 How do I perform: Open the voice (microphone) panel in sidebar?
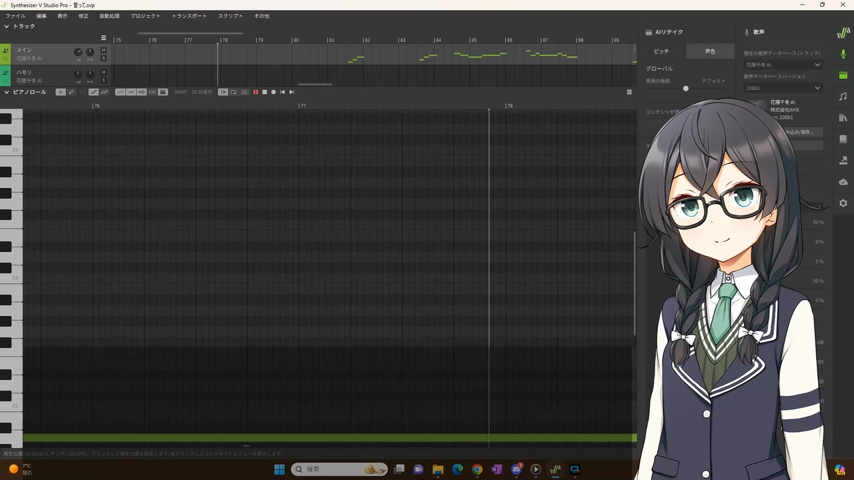(x=843, y=53)
